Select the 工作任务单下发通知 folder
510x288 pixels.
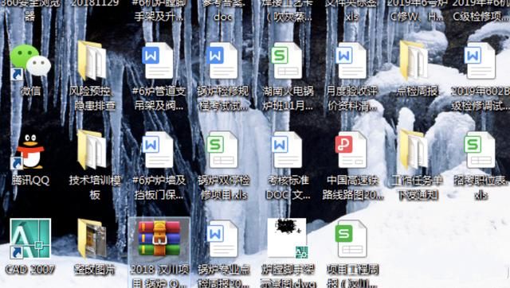point(414,150)
